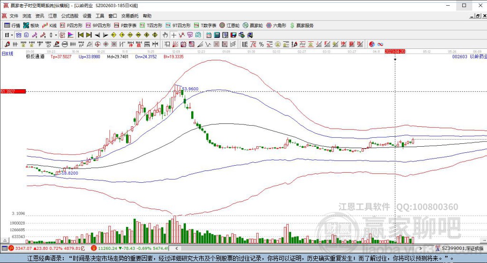Click the floppy disk save icon
This screenshot has height=263, width=487.
tap(233, 35)
